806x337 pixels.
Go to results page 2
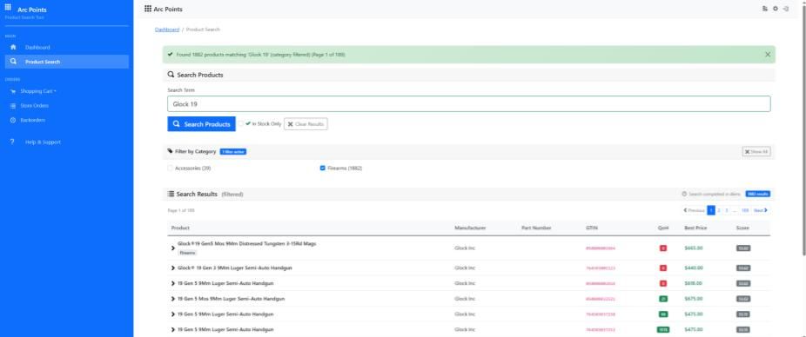719,210
